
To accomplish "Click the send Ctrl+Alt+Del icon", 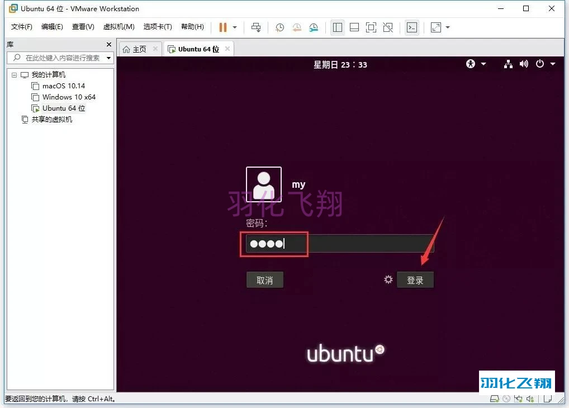I will point(256,27).
